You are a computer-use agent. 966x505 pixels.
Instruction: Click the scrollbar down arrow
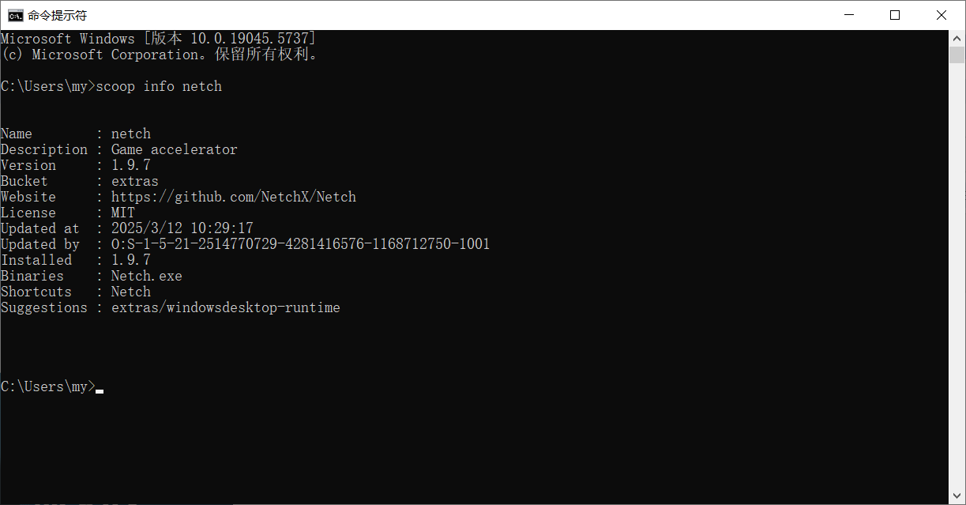957,496
